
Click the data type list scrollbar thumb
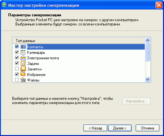pos(147,52)
